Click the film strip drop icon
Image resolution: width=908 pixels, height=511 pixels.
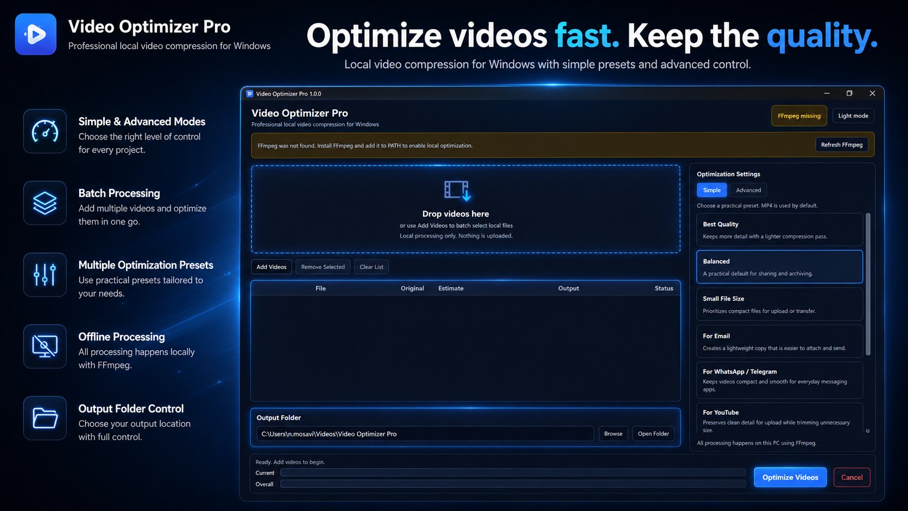click(457, 191)
